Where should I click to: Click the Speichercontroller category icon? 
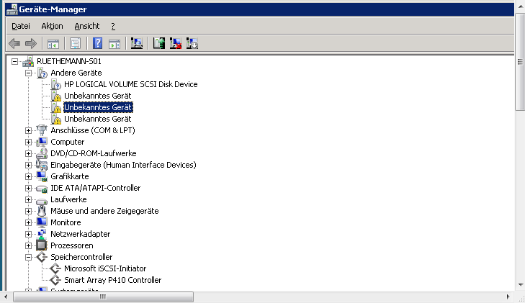pos(42,257)
